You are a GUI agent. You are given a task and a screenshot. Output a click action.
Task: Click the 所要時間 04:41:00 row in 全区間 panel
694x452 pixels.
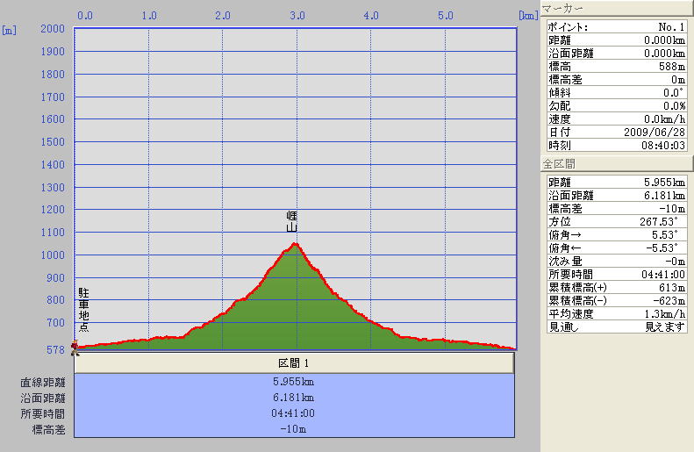tap(617, 275)
